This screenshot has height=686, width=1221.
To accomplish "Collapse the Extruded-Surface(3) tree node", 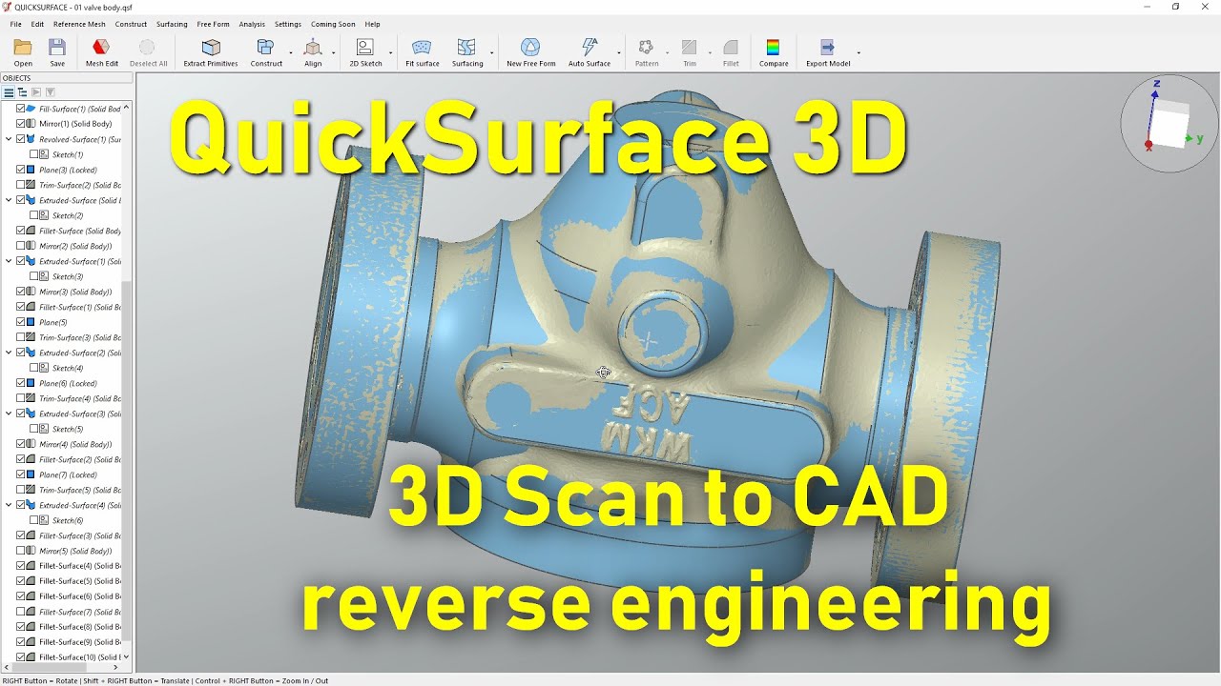I will click(9, 414).
